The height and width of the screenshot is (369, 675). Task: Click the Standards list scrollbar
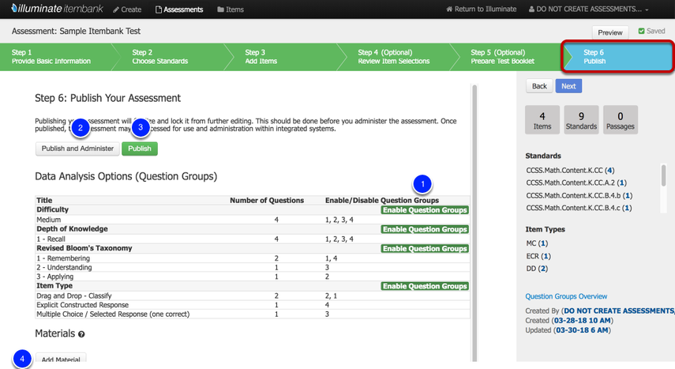[x=663, y=175]
